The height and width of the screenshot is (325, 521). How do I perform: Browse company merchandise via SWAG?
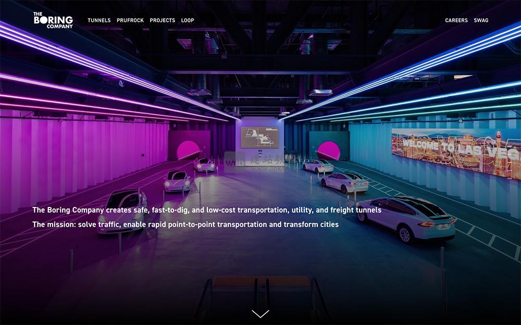(481, 20)
